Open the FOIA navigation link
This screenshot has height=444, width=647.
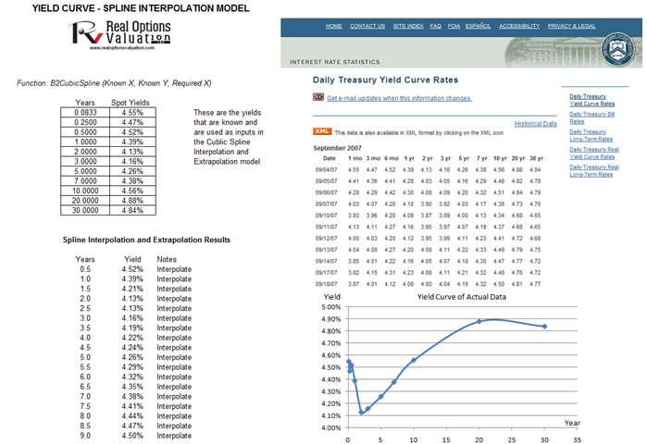coord(454,26)
